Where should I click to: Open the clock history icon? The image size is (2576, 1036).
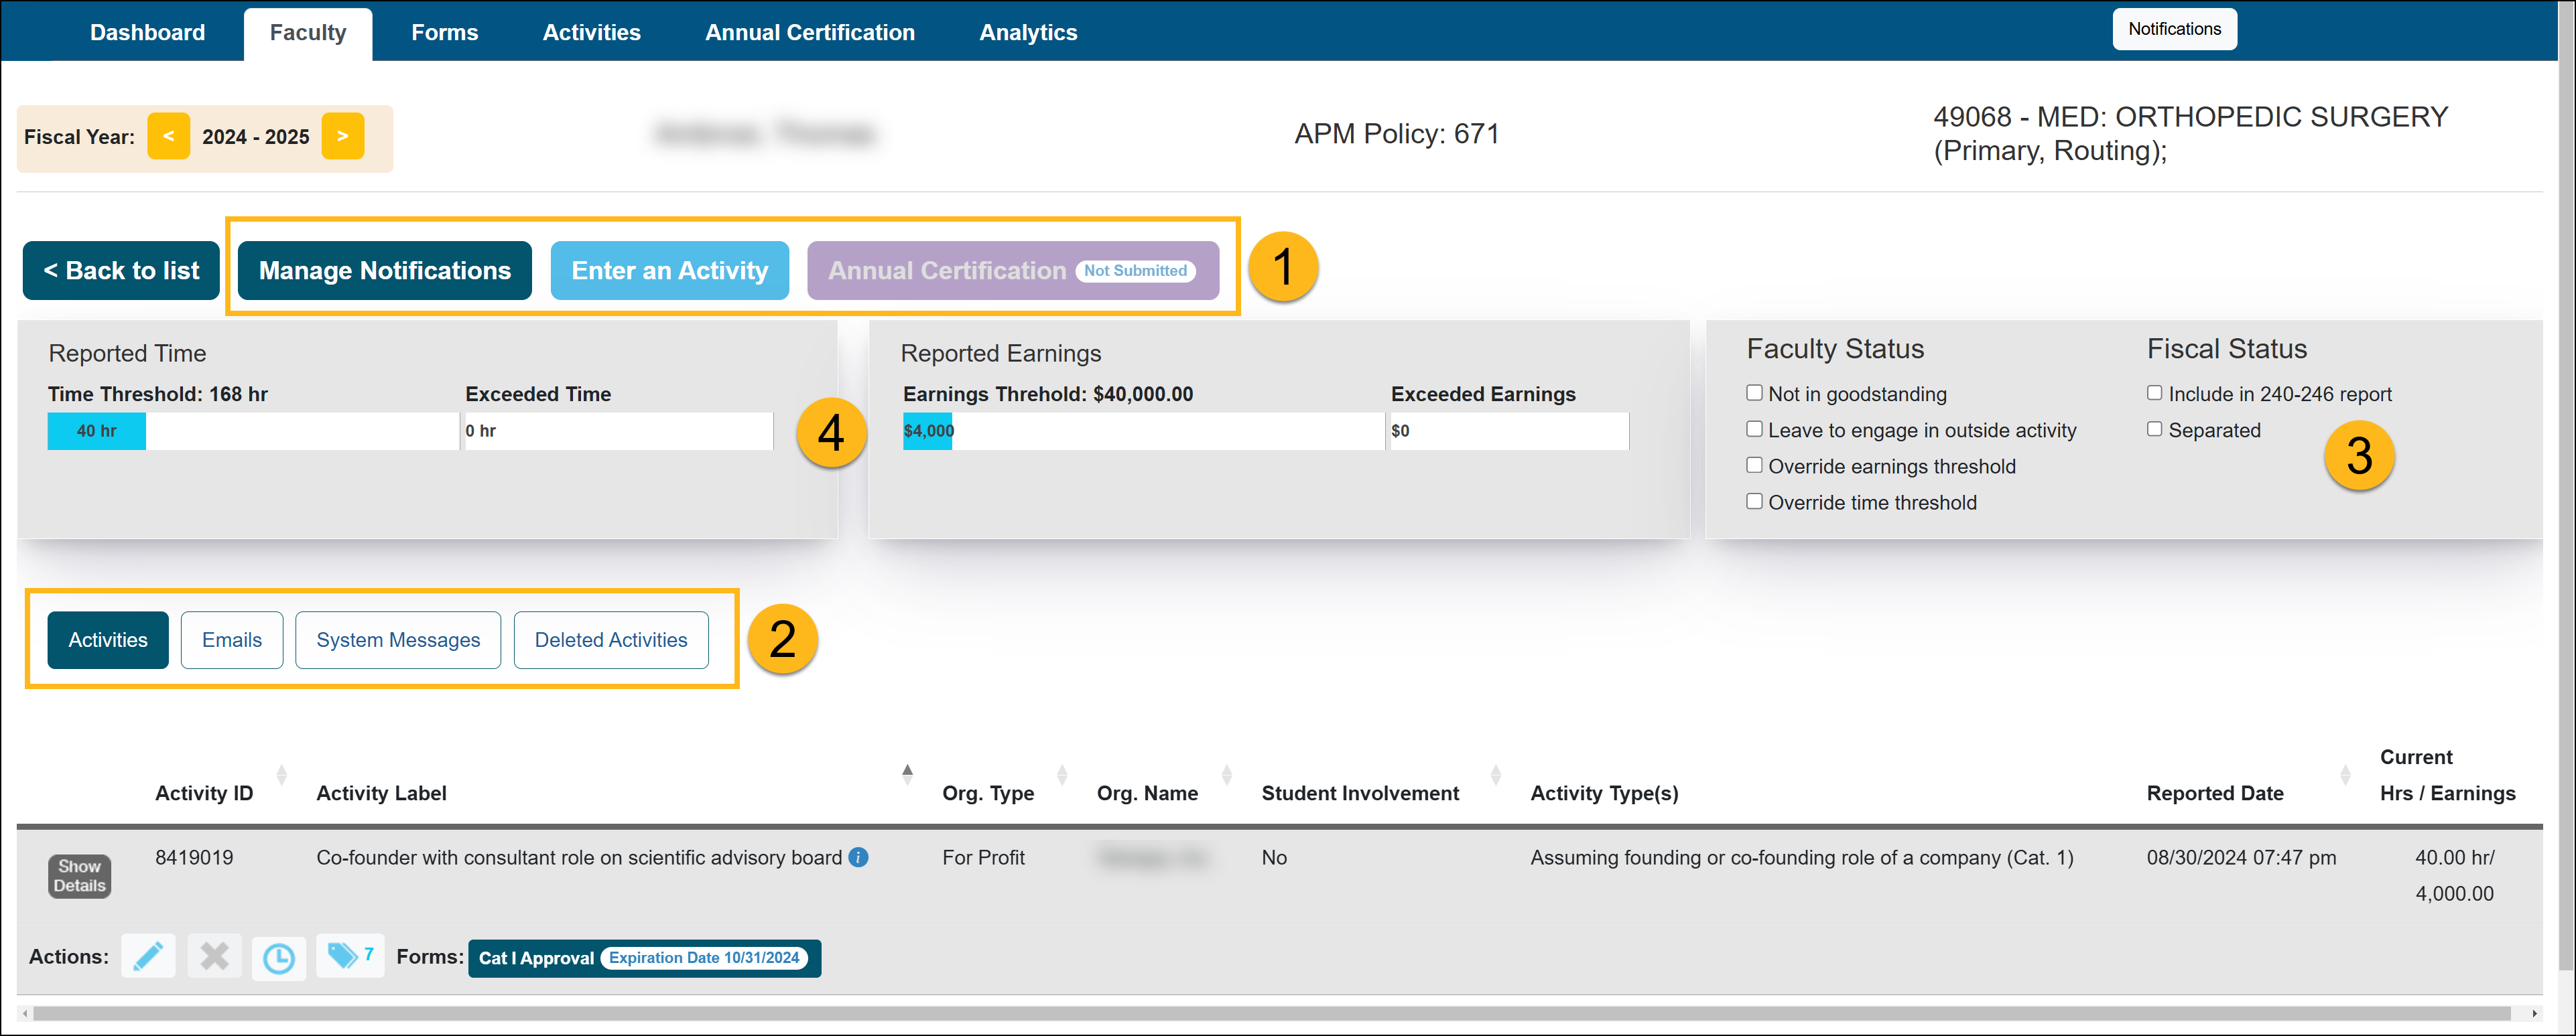pos(279,958)
